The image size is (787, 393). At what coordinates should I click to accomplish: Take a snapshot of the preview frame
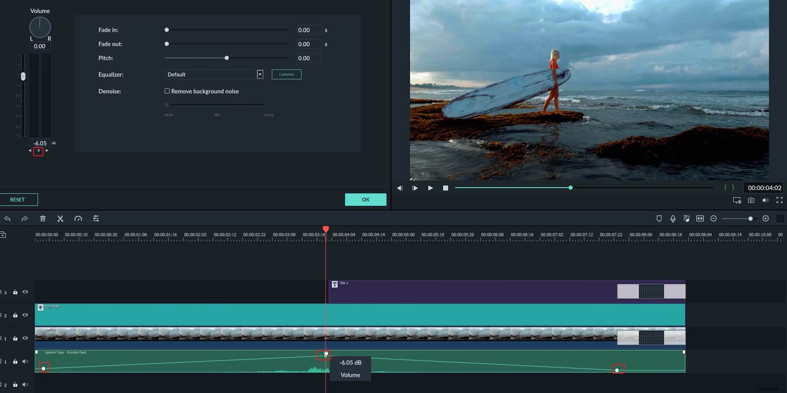click(x=751, y=200)
